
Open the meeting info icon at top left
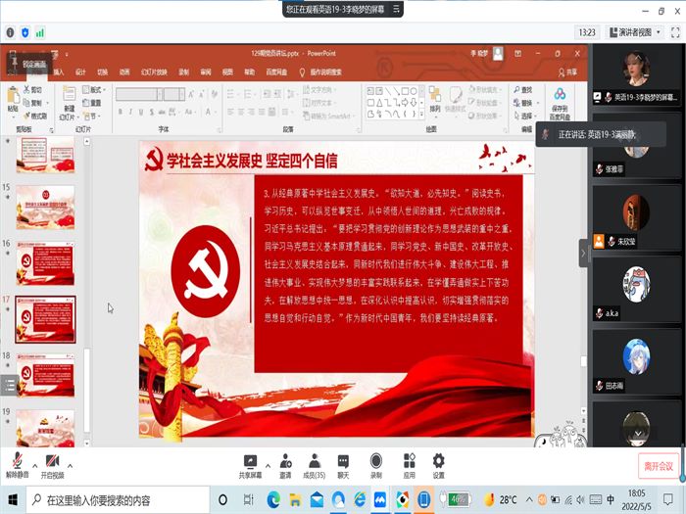coord(11,32)
